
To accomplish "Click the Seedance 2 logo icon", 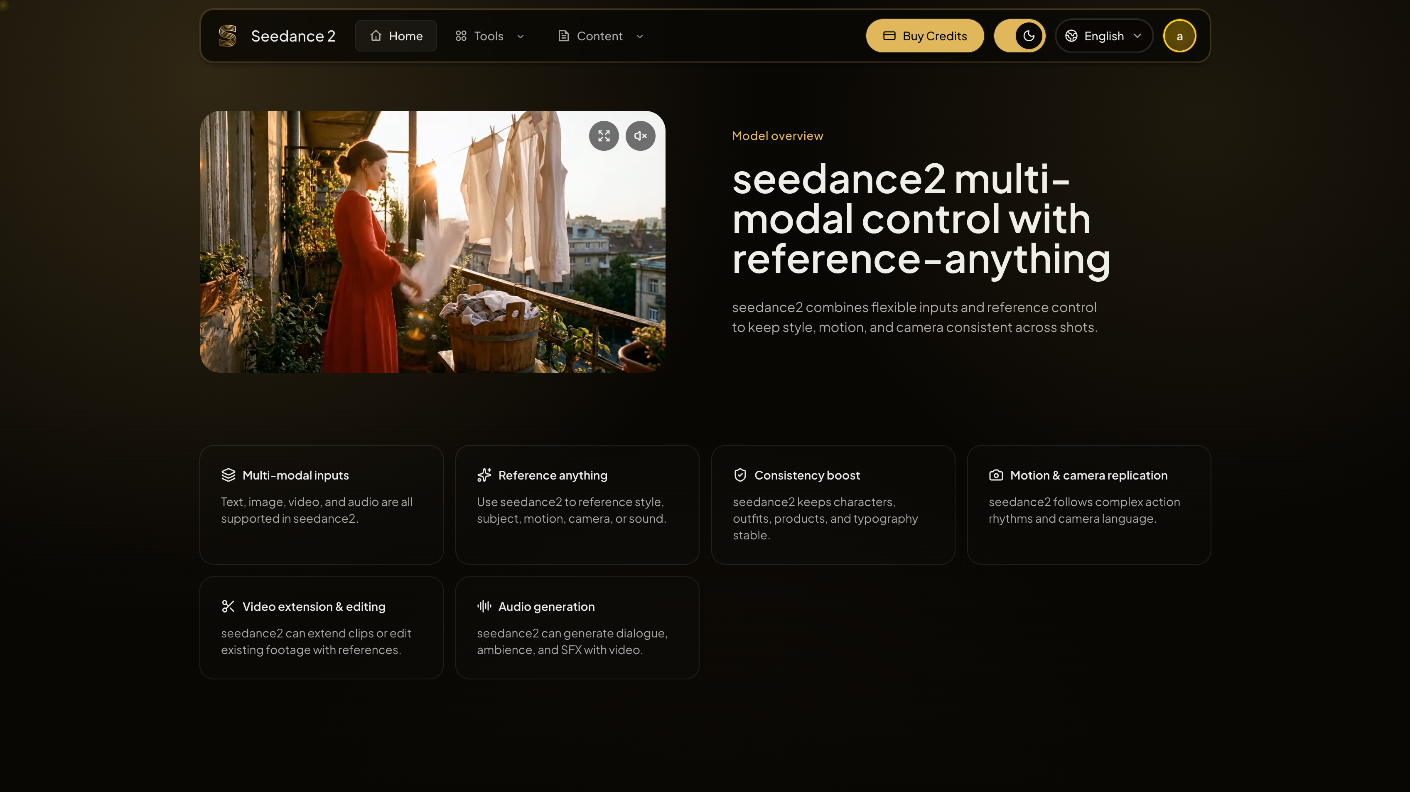I will [x=227, y=35].
